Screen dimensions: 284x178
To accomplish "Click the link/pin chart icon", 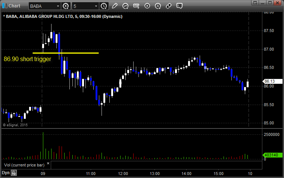I will (x=169, y=6).
